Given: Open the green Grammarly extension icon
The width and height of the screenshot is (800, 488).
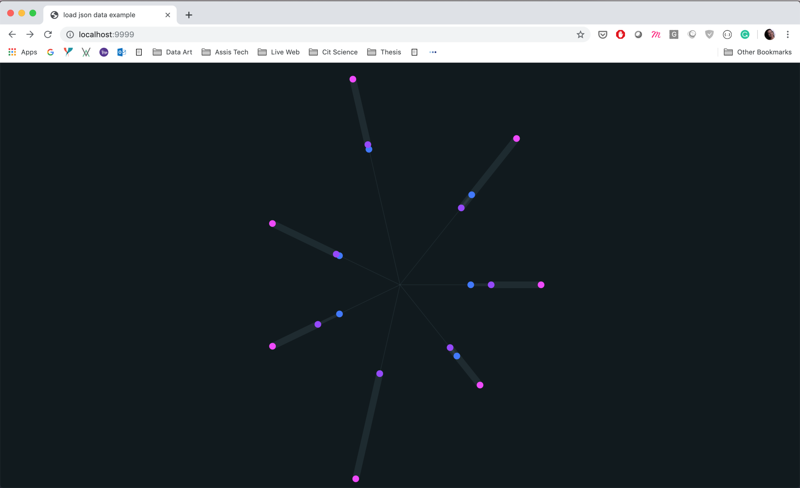Looking at the screenshot, I should click(x=745, y=35).
